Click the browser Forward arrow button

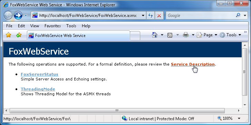coord(18,15)
